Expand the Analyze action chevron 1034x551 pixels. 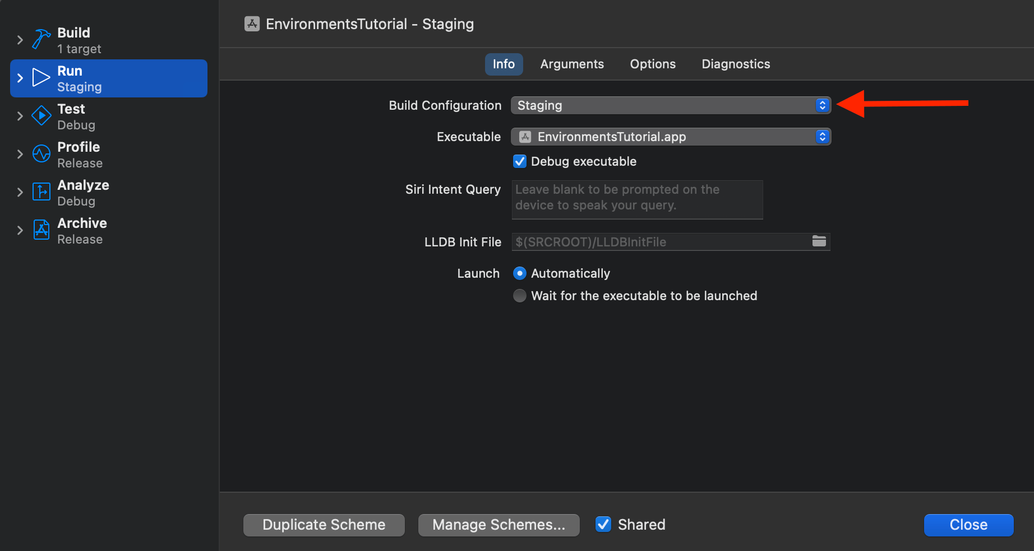[x=20, y=192]
